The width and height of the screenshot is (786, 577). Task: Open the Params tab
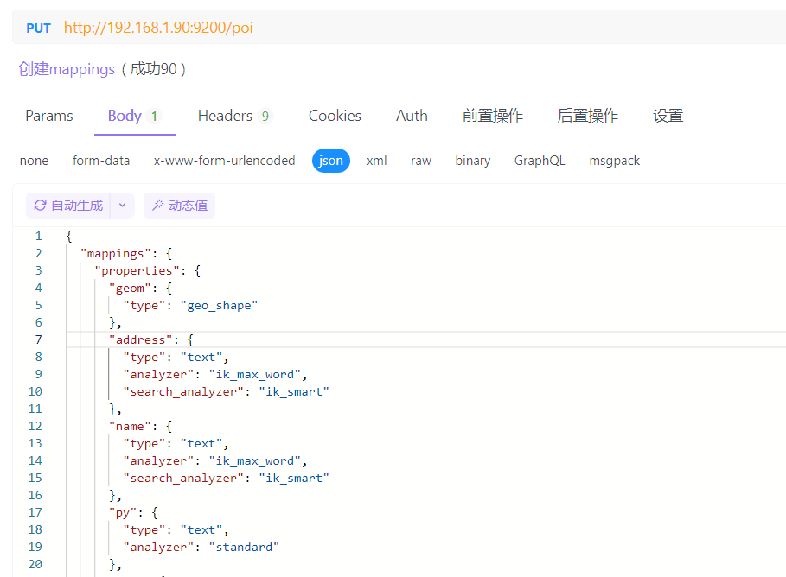tap(49, 116)
